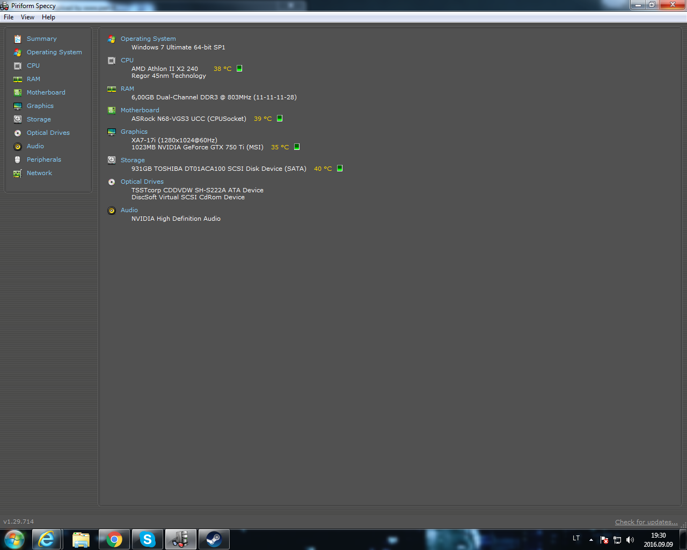Image resolution: width=687 pixels, height=550 pixels.
Task: Open Peripherals in the sidebar
Action: [44, 160]
